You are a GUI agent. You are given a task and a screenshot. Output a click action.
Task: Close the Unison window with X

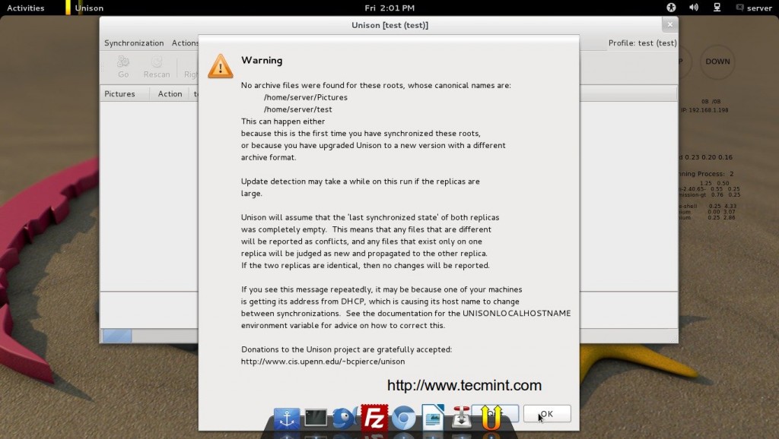coord(669,24)
